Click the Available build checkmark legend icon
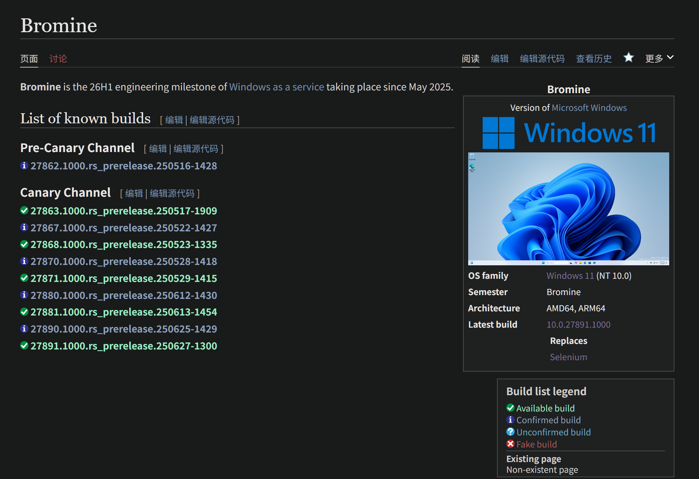The height and width of the screenshot is (479, 699). [x=510, y=408]
